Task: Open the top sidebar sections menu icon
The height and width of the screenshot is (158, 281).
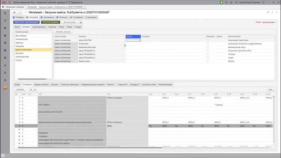Action: 5,13
